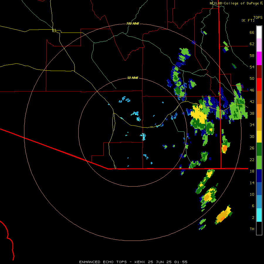This screenshot has height=264, width=264.
Task: Click the 'KEMX' station ID in the footer
Action: click(140, 262)
